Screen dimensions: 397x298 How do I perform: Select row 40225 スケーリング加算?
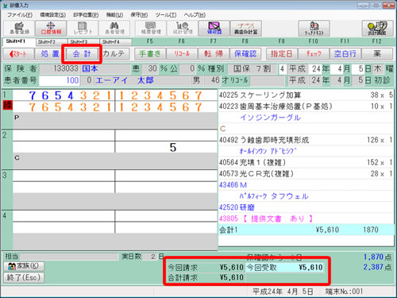(x=306, y=95)
